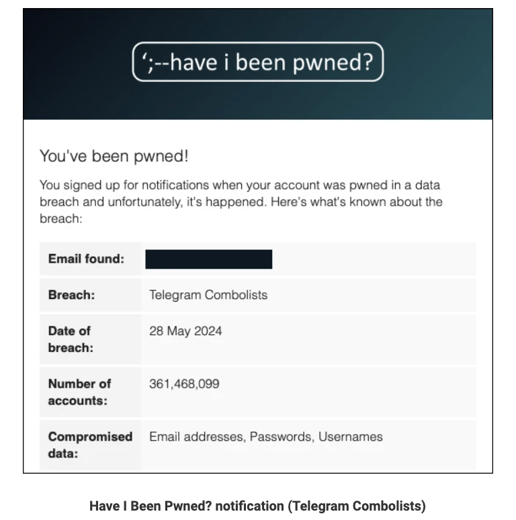Image resolution: width=516 pixels, height=520 pixels.
Task: Click the redacted email address bar
Action: point(208,259)
